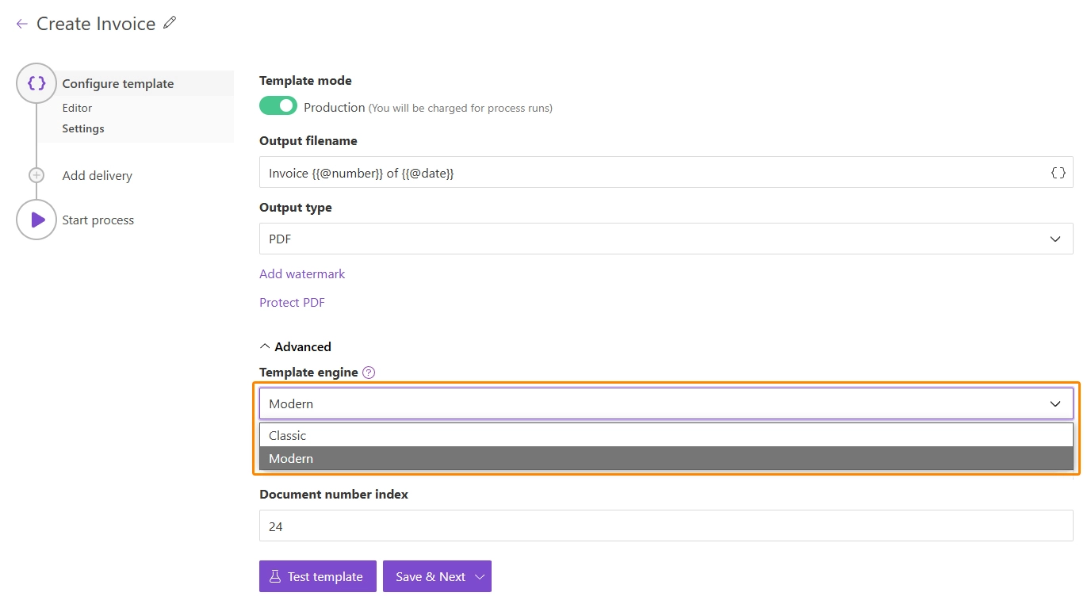The height and width of the screenshot is (604, 1091).
Task: Click the pencil icon to rename the process
Action: click(169, 24)
